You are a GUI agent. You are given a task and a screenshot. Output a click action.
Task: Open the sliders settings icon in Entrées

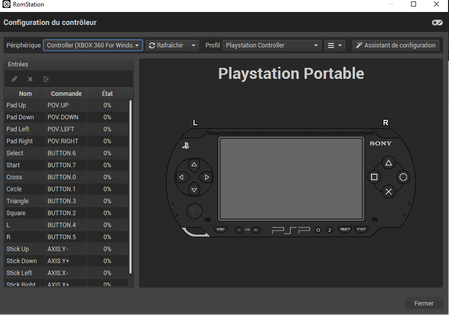pyautogui.click(x=46, y=79)
